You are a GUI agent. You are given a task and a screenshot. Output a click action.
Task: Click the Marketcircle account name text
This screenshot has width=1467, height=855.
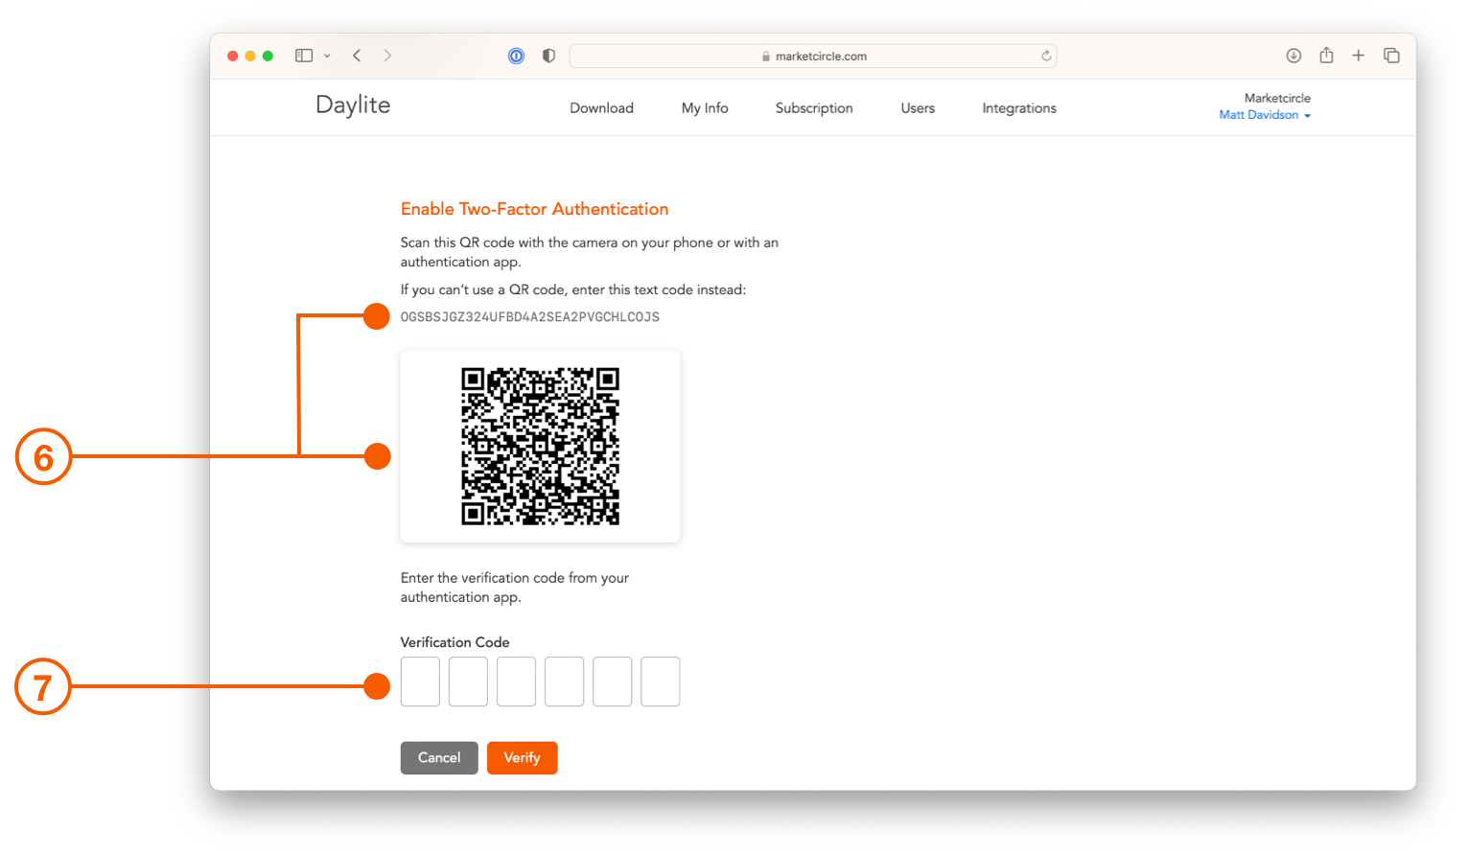click(1277, 98)
